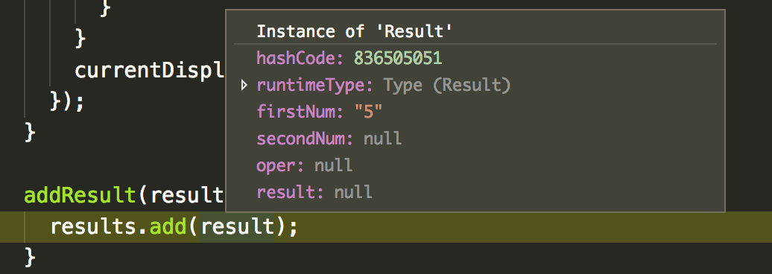Select the runtimeType property name
The height and width of the screenshot is (274, 772).
click(x=314, y=86)
